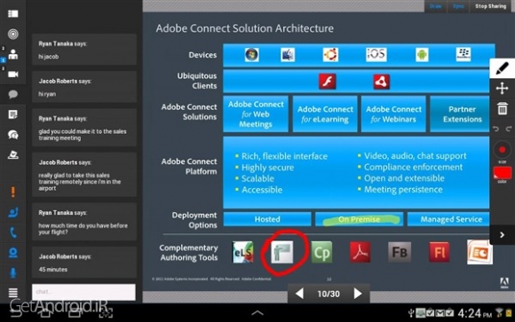Screen dimensions: 515x322
Task: Open the red color swatch
Action: click(503, 173)
